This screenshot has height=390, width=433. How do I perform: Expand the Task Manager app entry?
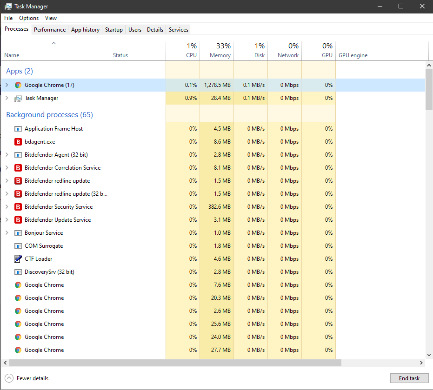[7, 98]
